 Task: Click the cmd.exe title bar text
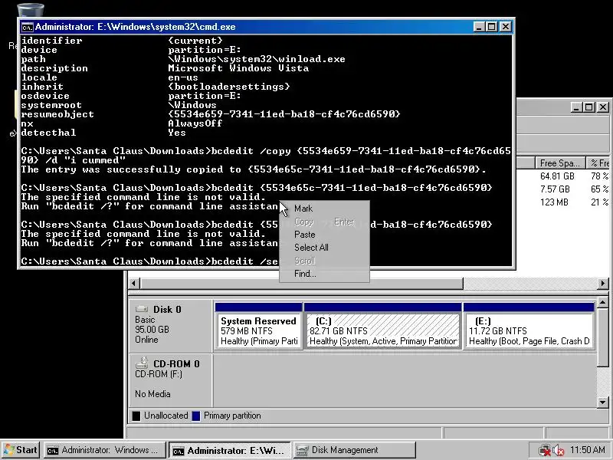click(136, 27)
